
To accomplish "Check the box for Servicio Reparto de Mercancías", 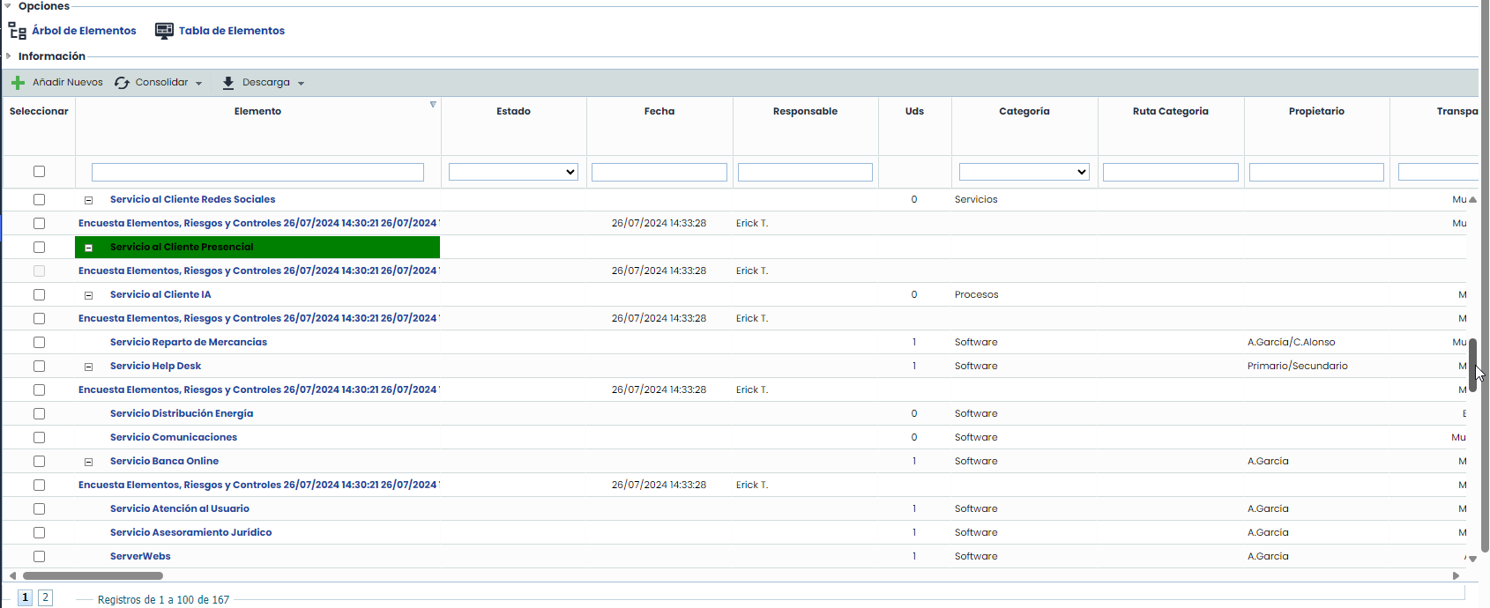I will (x=39, y=342).
